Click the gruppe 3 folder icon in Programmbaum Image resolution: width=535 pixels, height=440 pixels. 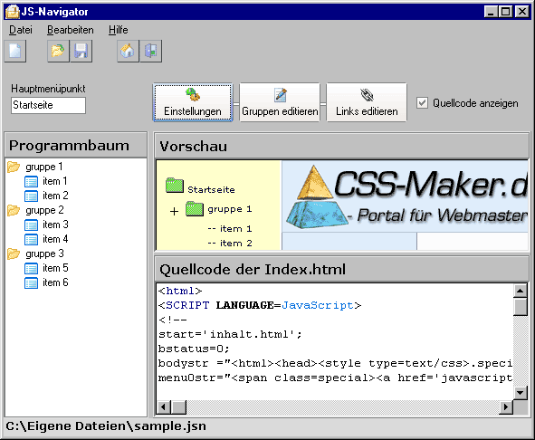14,253
